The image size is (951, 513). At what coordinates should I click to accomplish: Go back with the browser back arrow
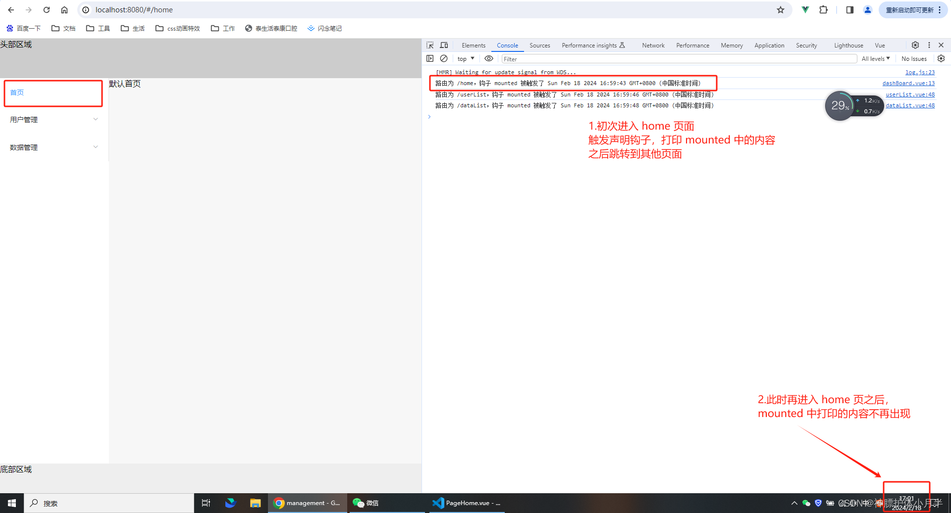coord(11,10)
